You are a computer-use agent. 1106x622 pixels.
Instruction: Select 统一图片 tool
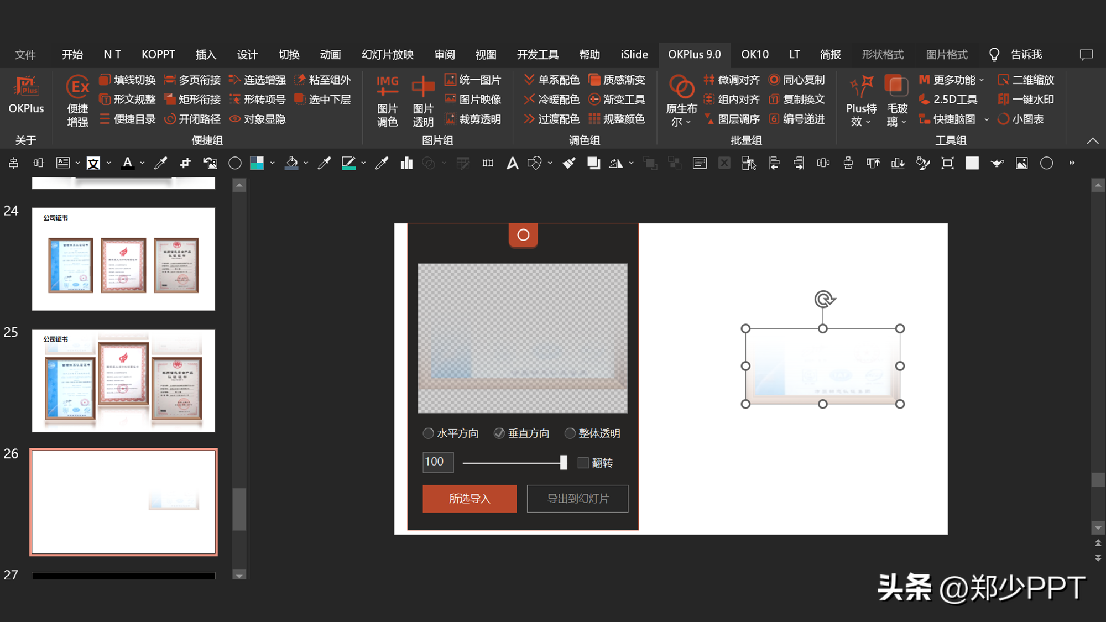(x=473, y=80)
